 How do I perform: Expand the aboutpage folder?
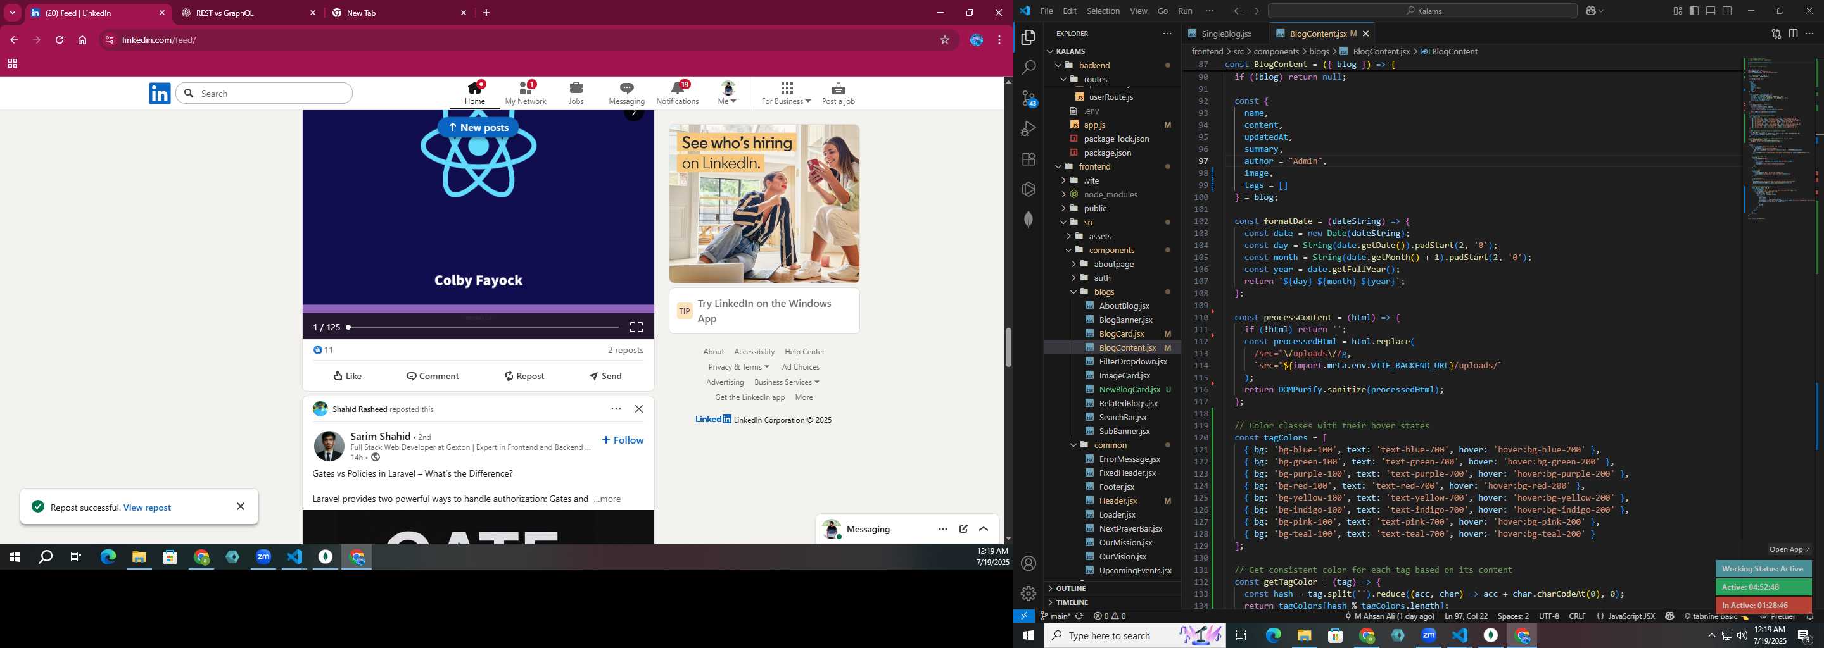pos(1113,264)
